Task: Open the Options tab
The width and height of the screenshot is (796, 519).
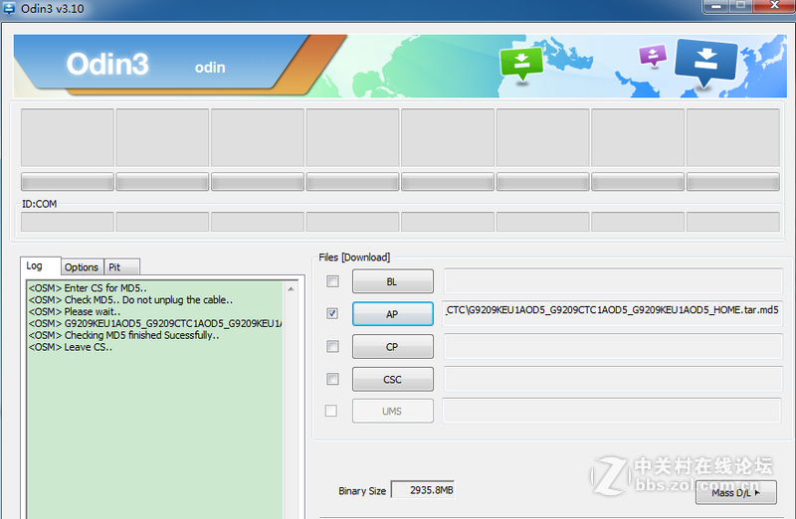Action: 82,266
